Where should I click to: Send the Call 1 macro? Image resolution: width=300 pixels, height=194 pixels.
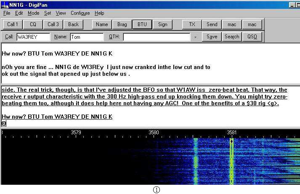pos(13,24)
